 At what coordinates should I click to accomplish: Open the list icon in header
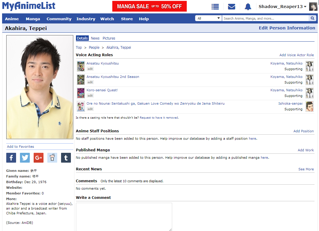tap(215, 7)
